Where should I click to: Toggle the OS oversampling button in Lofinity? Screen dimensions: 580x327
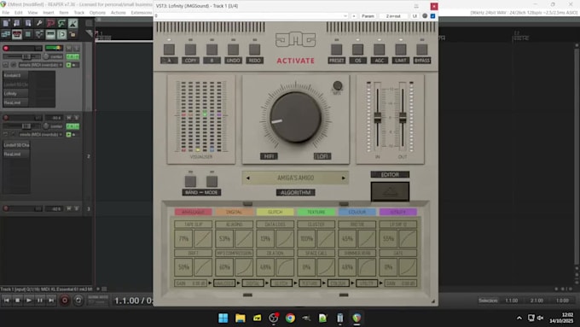tap(357, 50)
